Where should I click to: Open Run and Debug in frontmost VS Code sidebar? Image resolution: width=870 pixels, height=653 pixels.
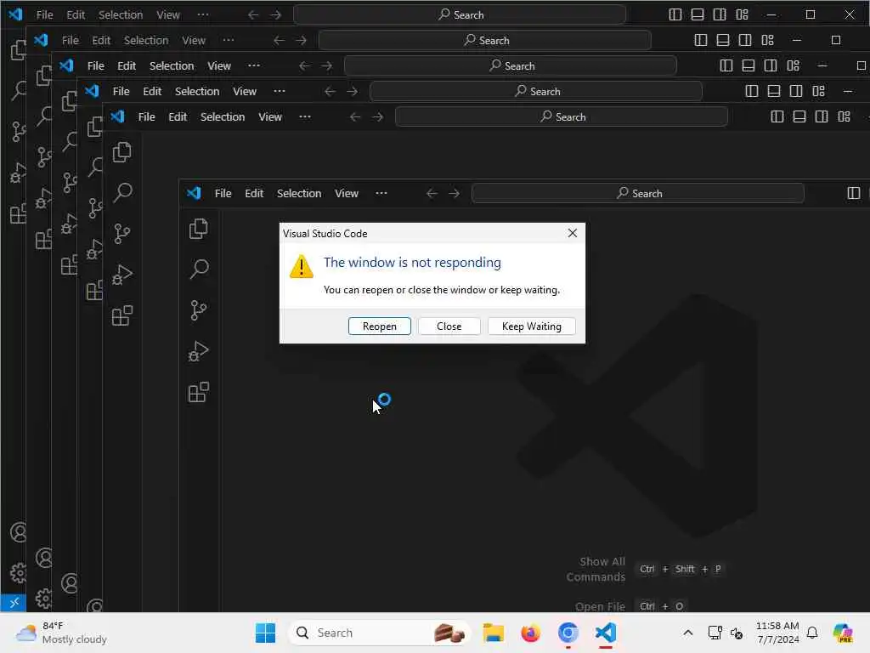coord(199,351)
